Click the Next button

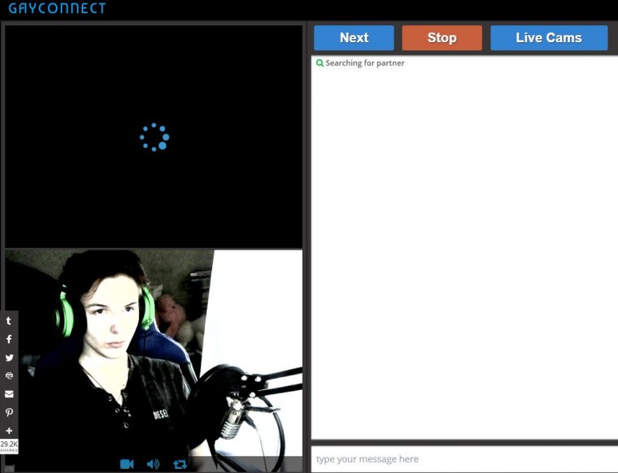(x=354, y=38)
